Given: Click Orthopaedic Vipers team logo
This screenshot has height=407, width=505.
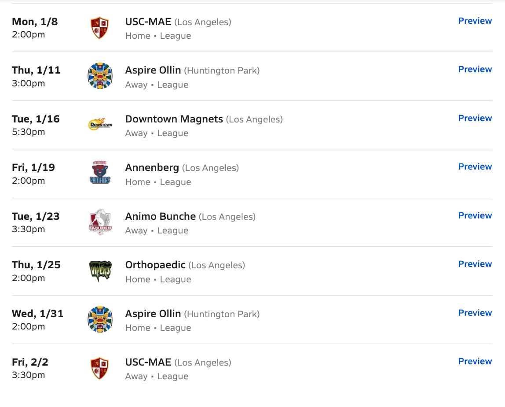Looking at the screenshot, I should coord(100,271).
